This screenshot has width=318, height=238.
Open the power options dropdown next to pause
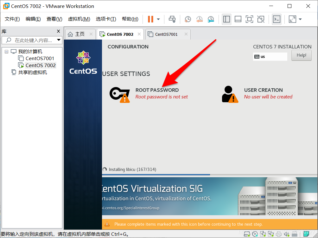coord(158,19)
